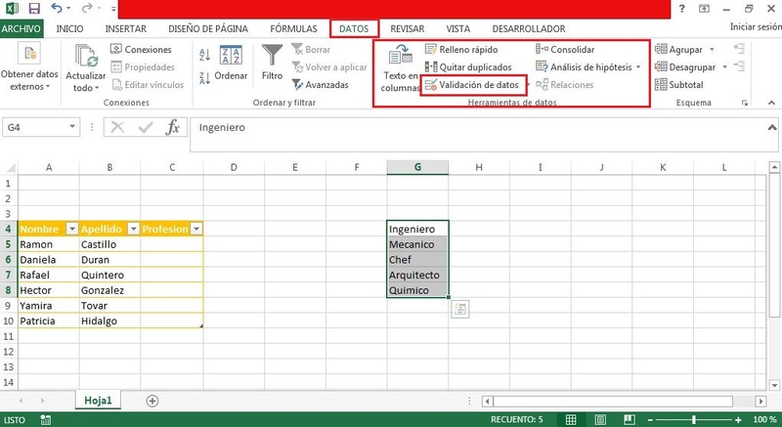Click Relleno rápido
Image resolution: width=782 pixels, height=427 pixels.
coord(461,49)
